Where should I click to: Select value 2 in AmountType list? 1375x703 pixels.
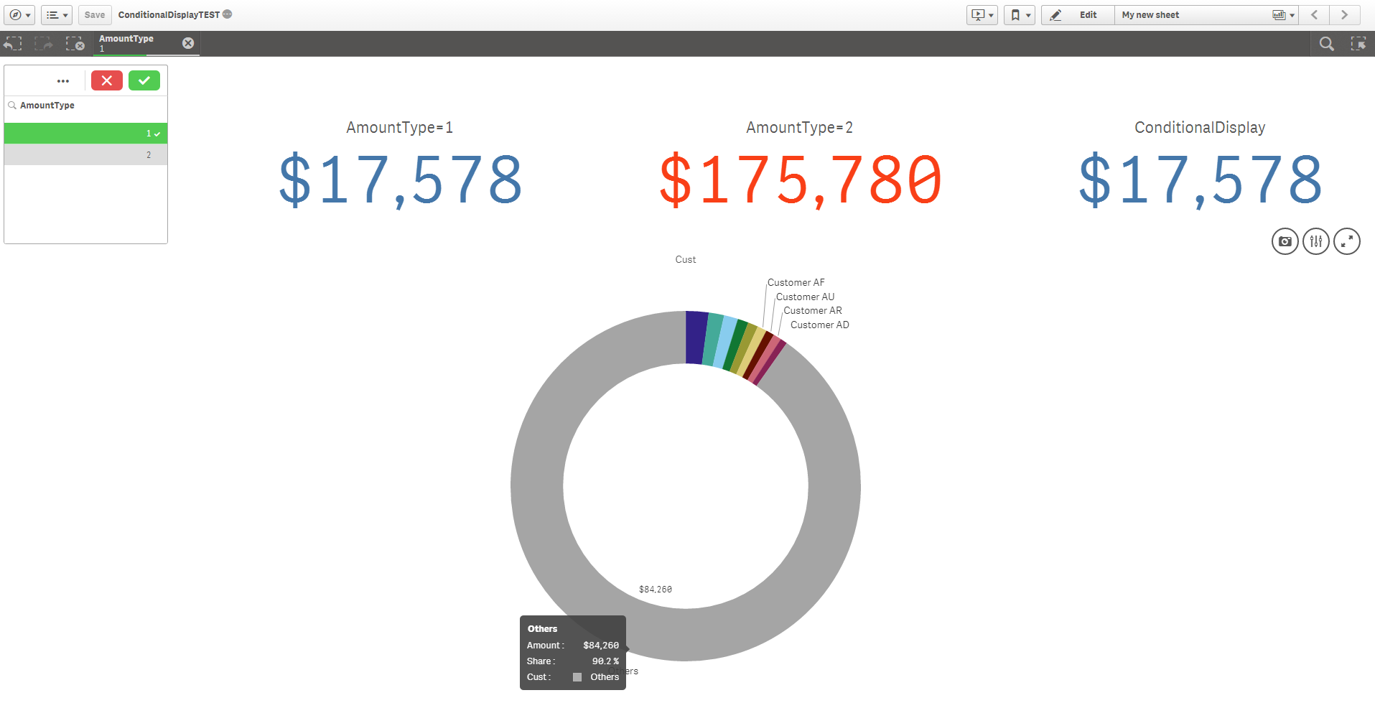pos(85,154)
